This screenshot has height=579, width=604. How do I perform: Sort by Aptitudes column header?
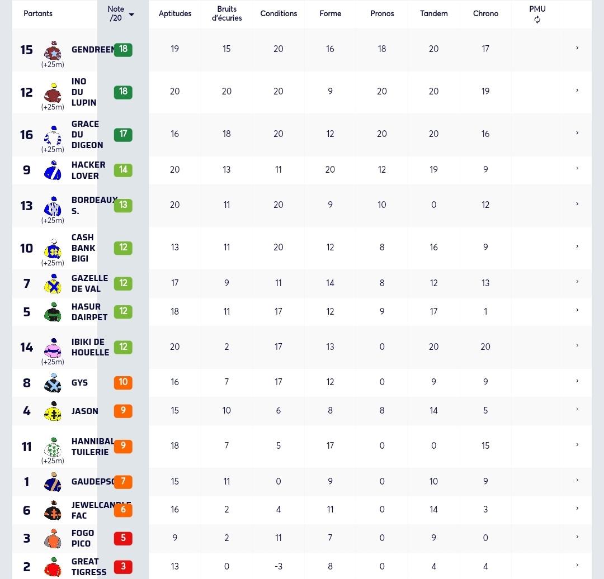175,13
